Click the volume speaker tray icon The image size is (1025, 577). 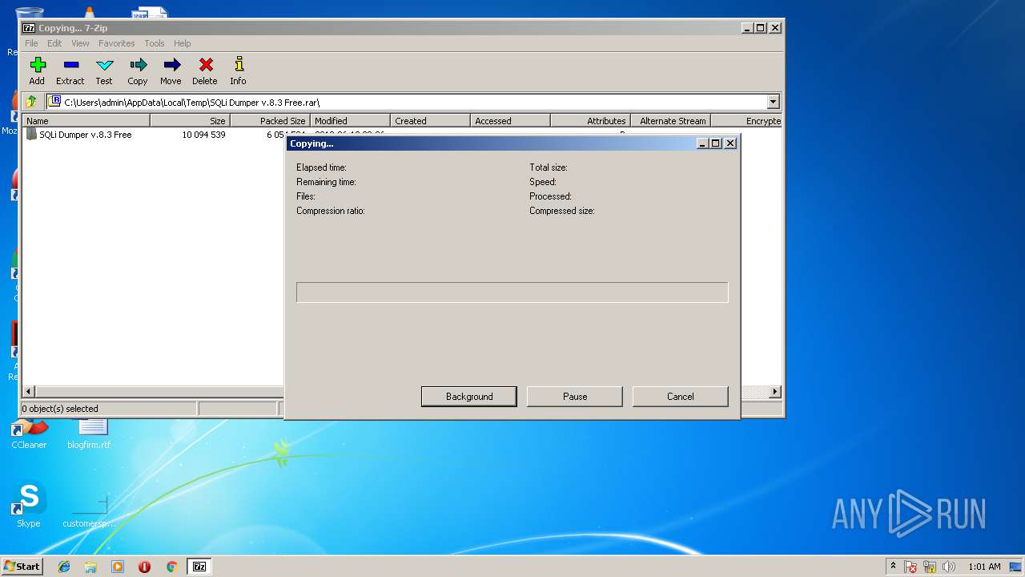coord(949,567)
